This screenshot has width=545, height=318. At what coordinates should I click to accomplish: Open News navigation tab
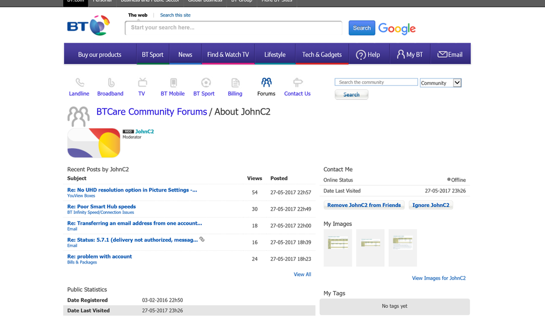[x=185, y=55]
